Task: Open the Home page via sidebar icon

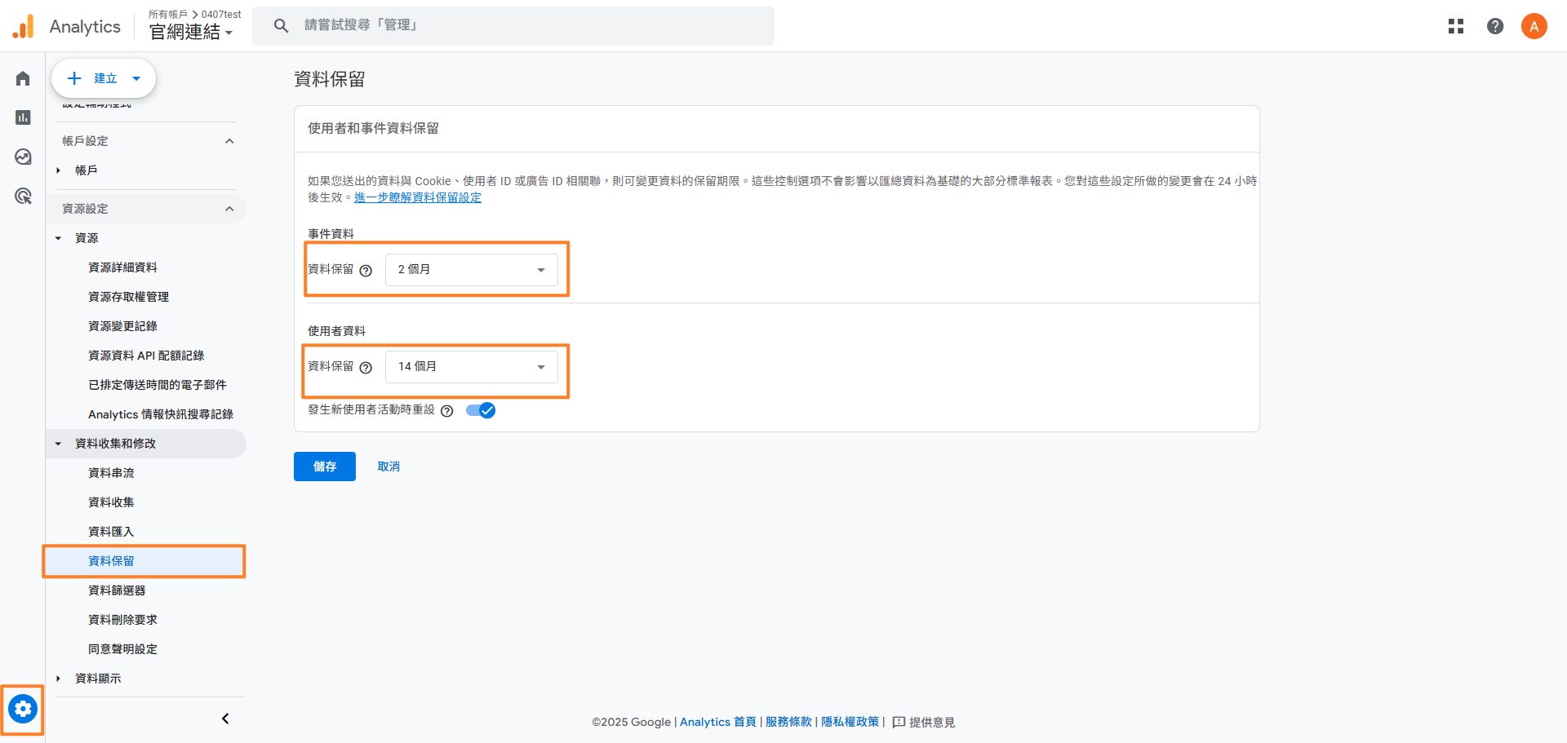Action: coord(22,77)
